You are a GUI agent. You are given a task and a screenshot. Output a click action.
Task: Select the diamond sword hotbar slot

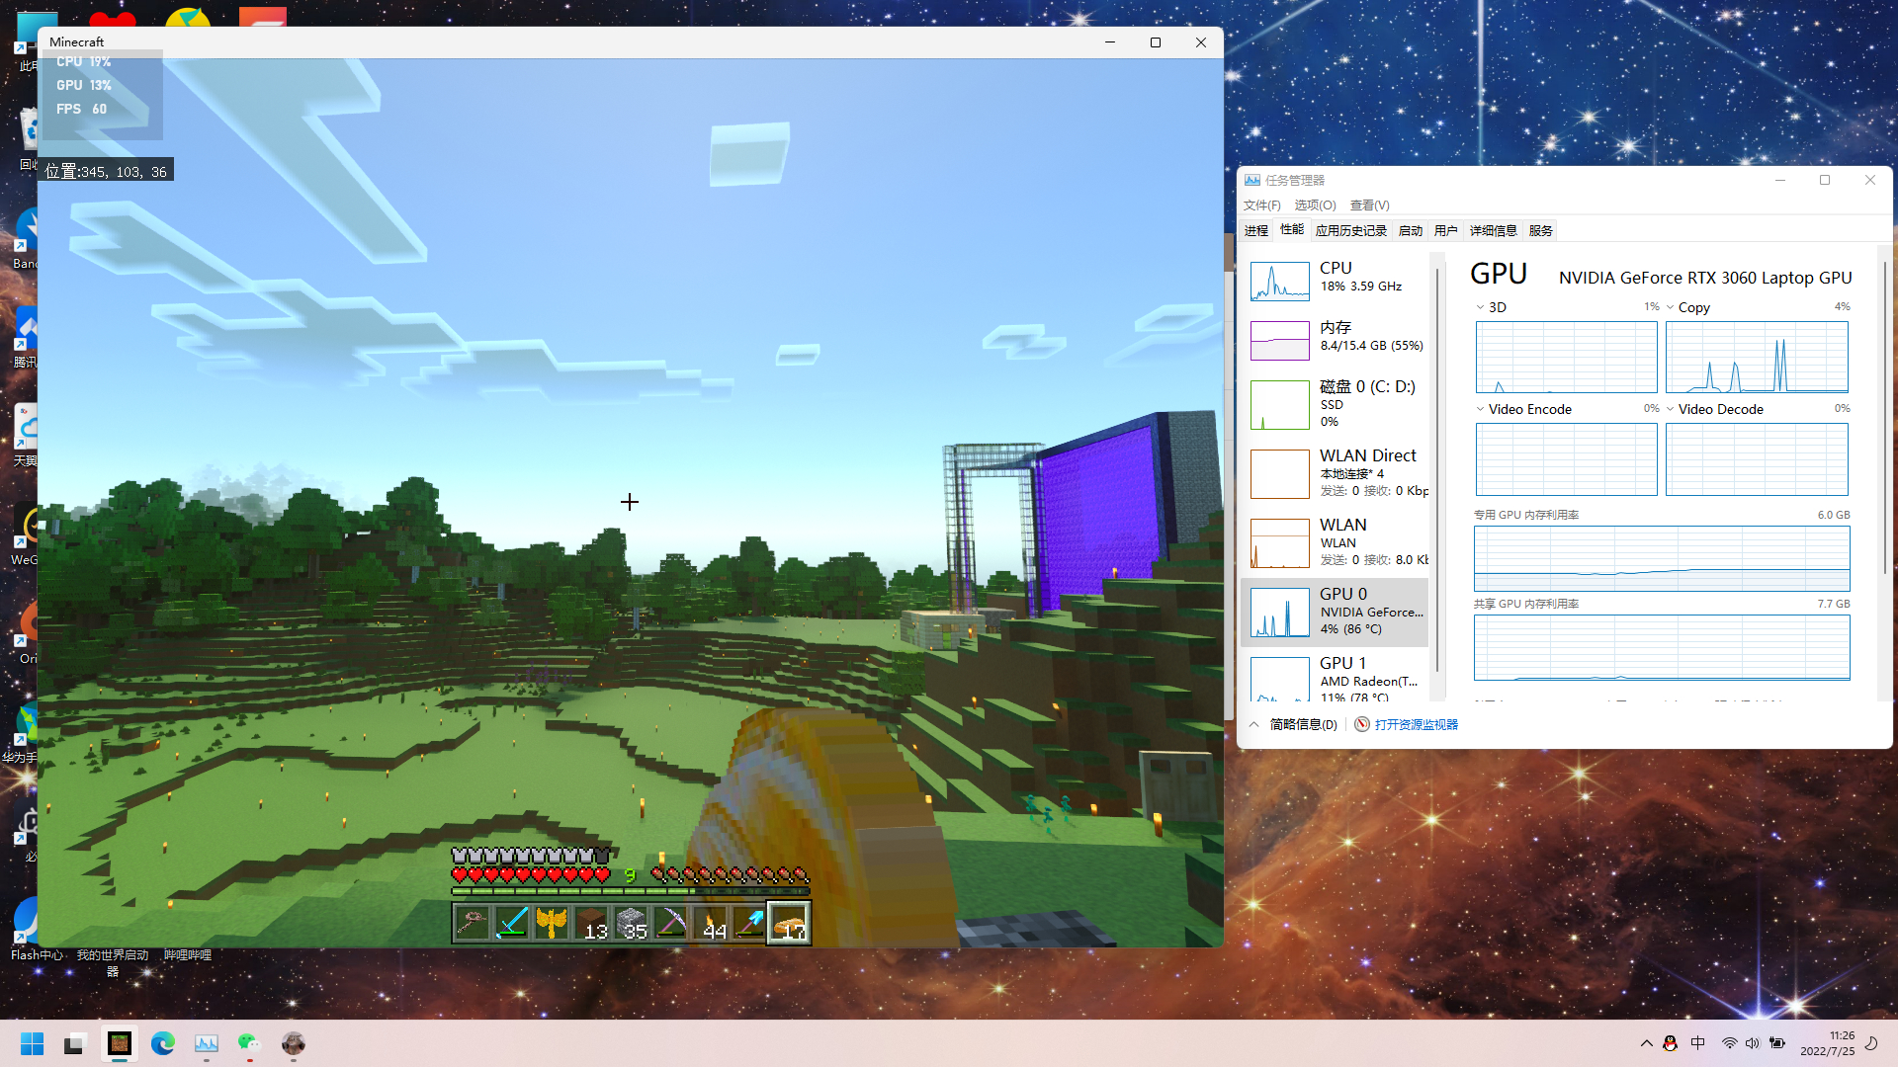pos(512,924)
